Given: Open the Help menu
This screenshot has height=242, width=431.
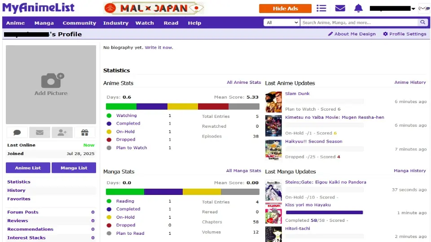Looking at the screenshot, I should click(x=194, y=23).
